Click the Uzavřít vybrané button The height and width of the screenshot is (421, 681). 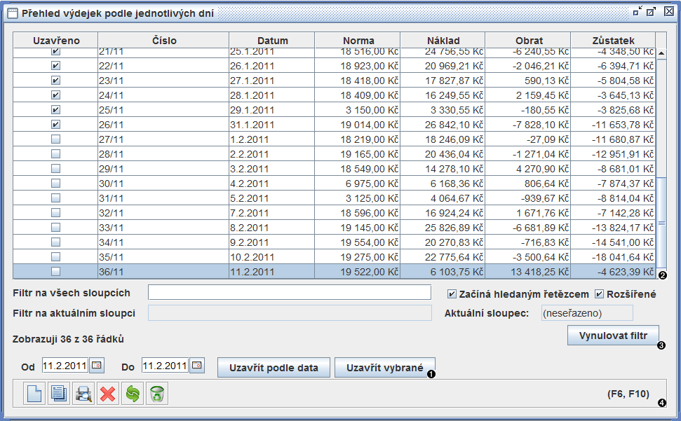384,368
